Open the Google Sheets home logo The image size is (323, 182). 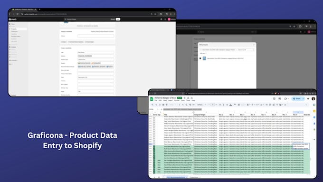point(152,99)
